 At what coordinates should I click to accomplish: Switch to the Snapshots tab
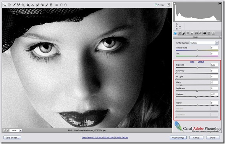(213, 33)
